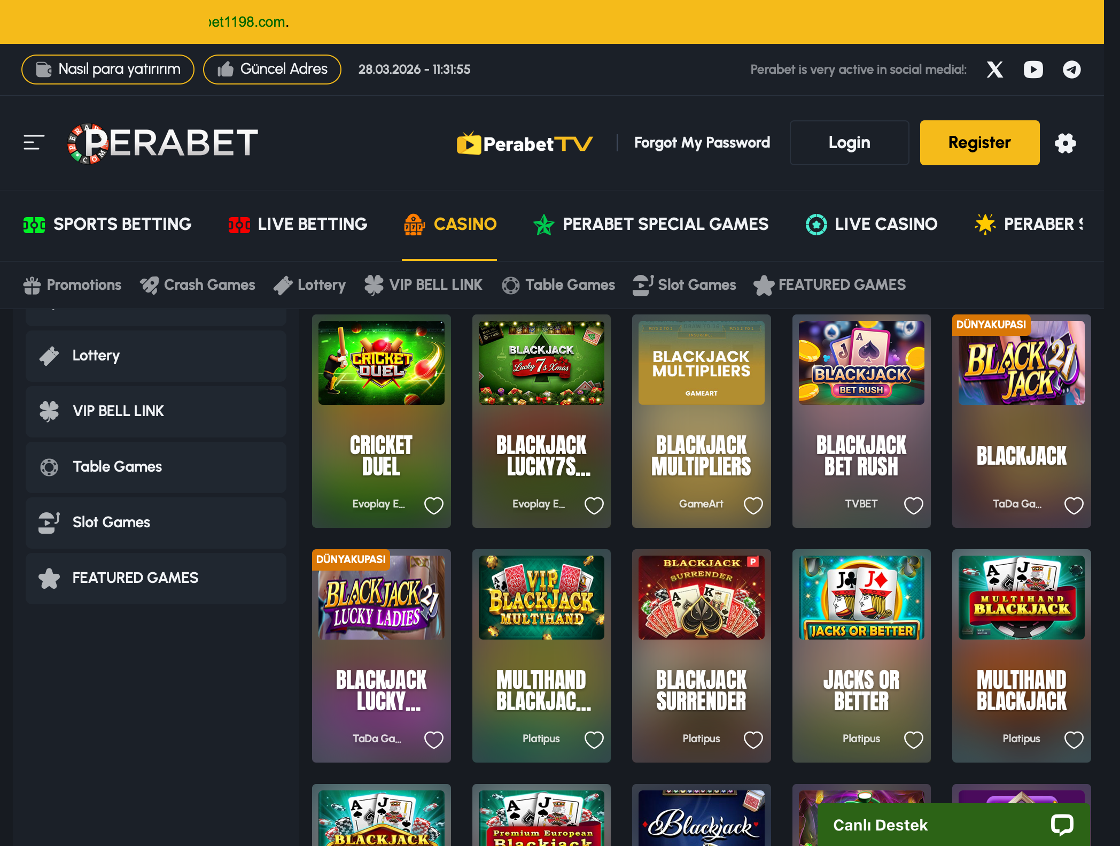The image size is (1120, 846).
Task: Open the Blackjack Lucky Ladies thumbnail
Action: click(x=382, y=597)
